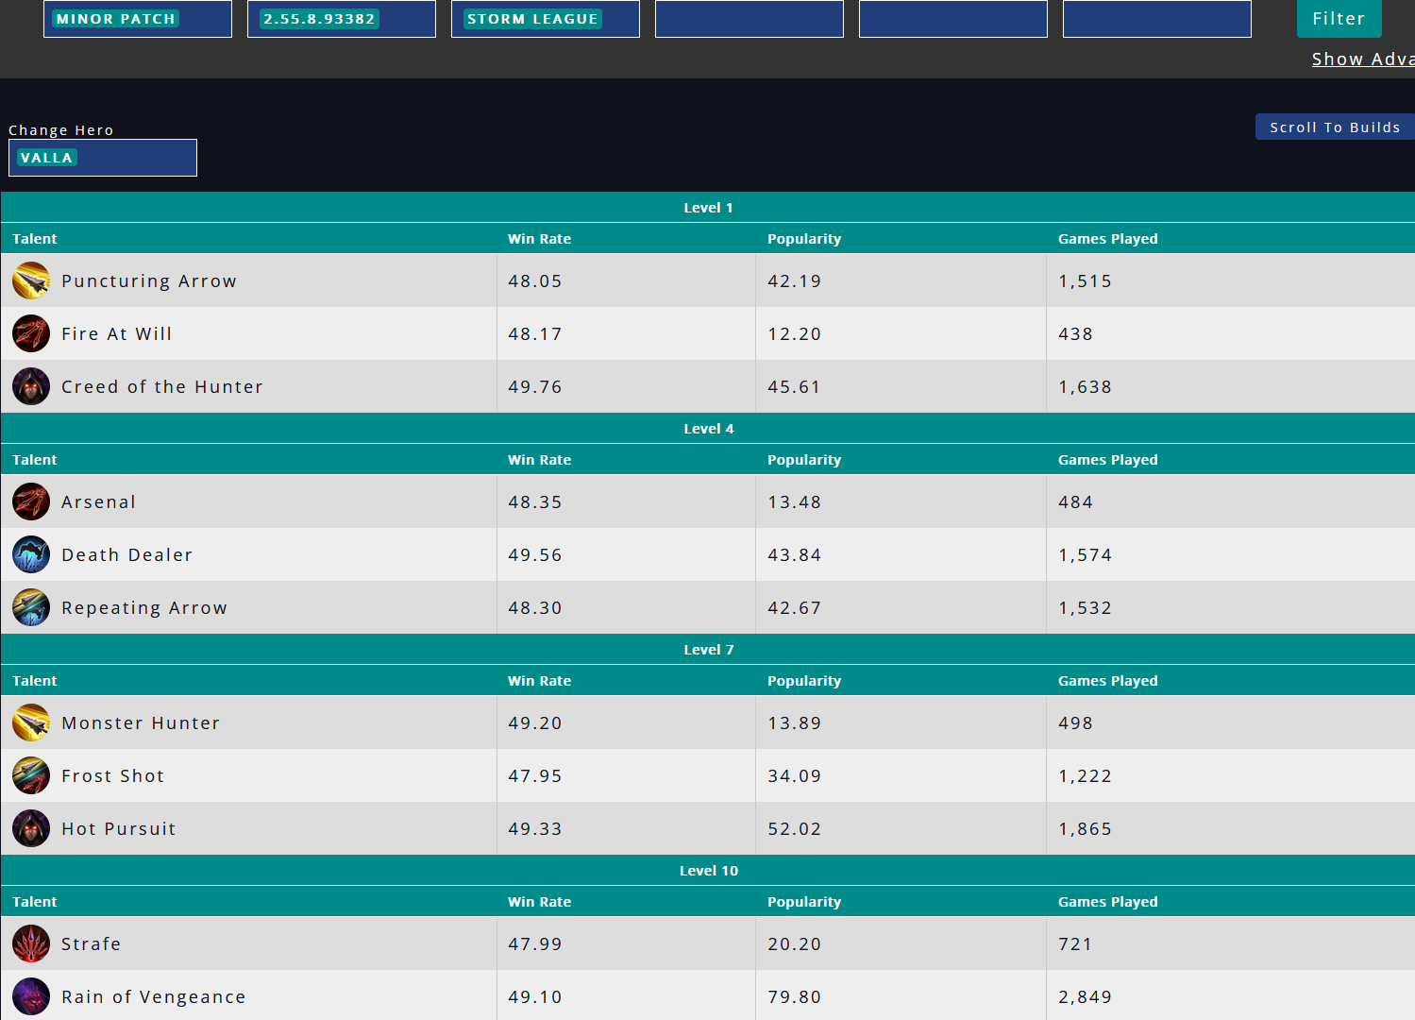1415x1020 pixels.
Task: Open the Storm League game type dropdown
Action: tap(546, 19)
